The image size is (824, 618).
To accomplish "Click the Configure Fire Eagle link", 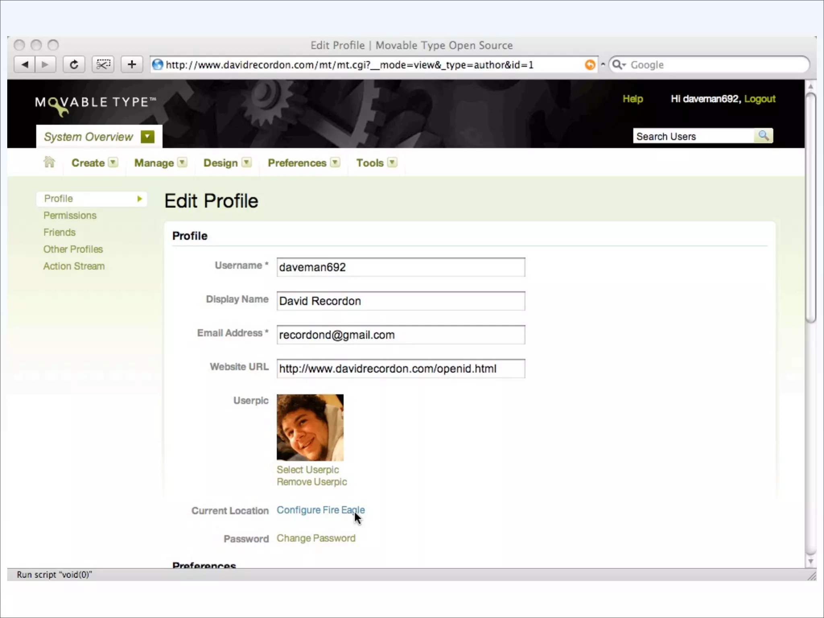I will pos(320,510).
